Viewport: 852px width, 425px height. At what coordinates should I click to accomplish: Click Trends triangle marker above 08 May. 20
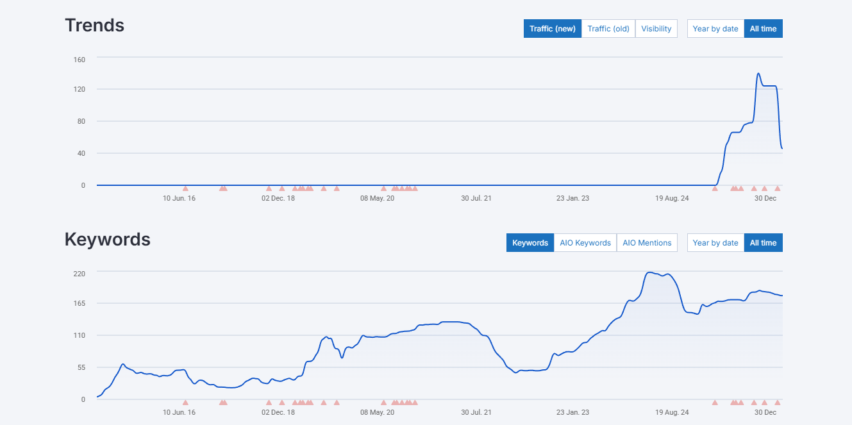pos(383,188)
